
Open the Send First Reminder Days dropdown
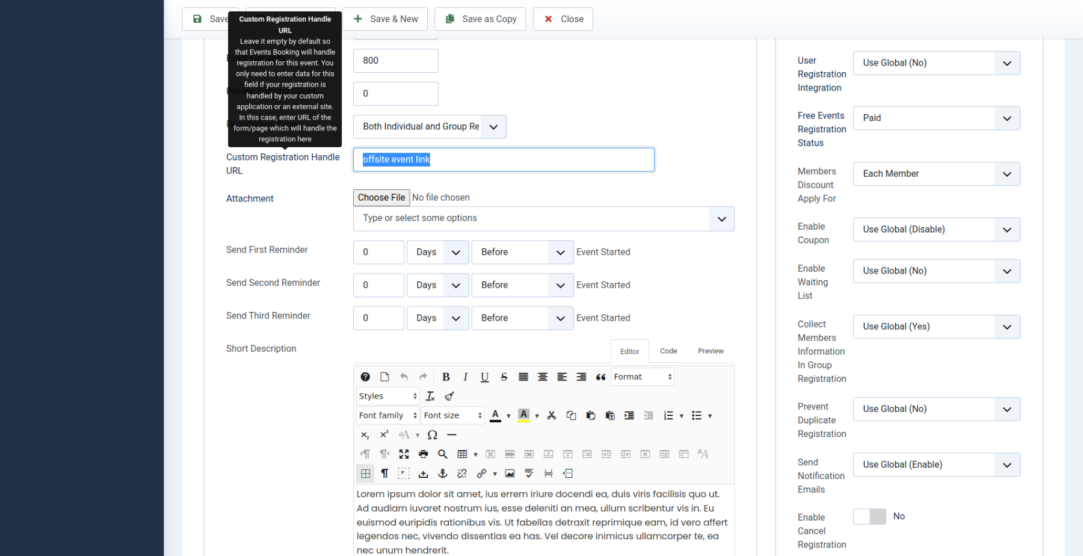tap(437, 252)
